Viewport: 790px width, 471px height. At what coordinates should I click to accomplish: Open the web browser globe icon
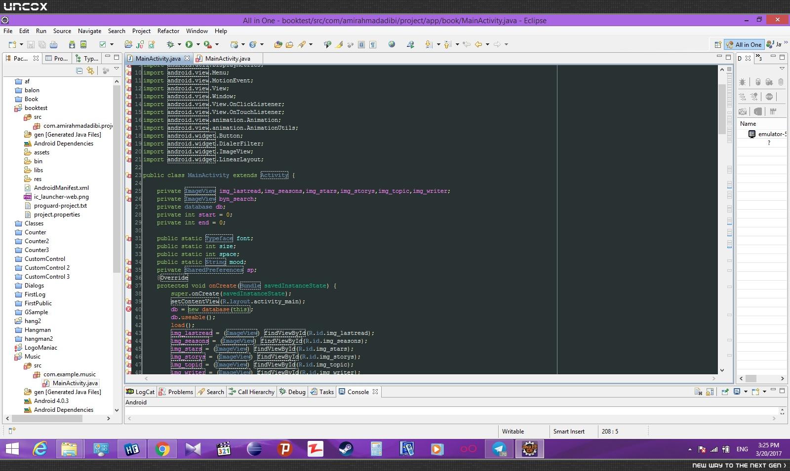point(392,44)
